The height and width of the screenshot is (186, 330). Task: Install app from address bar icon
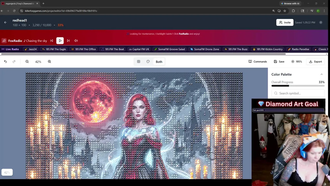[x=279, y=11]
